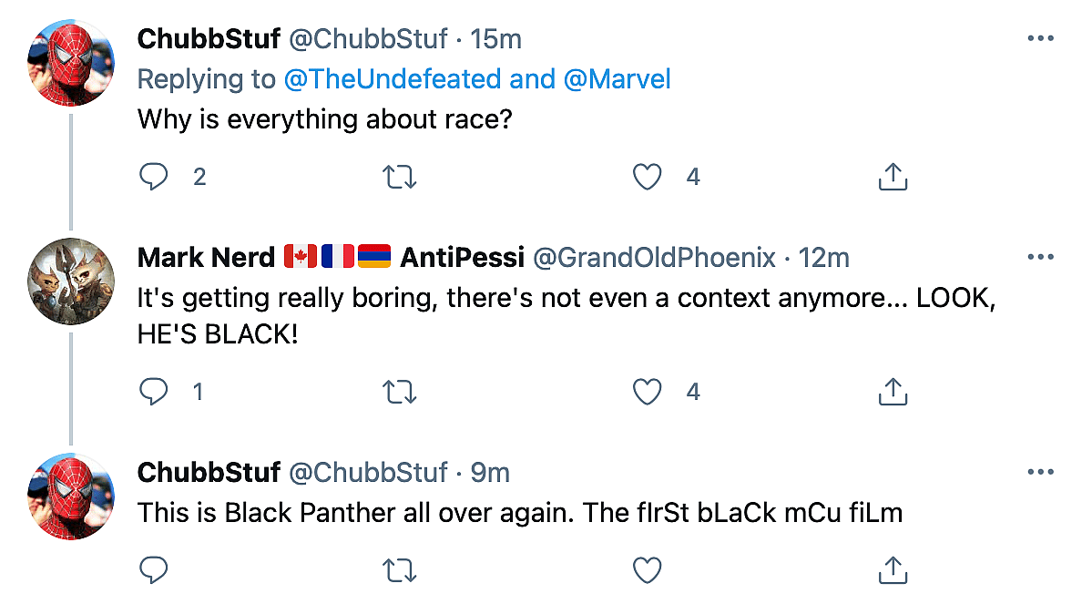The height and width of the screenshot is (604, 1082).
Task: Open the @Marvel mention link
Action: pyautogui.click(x=618, y=79)
